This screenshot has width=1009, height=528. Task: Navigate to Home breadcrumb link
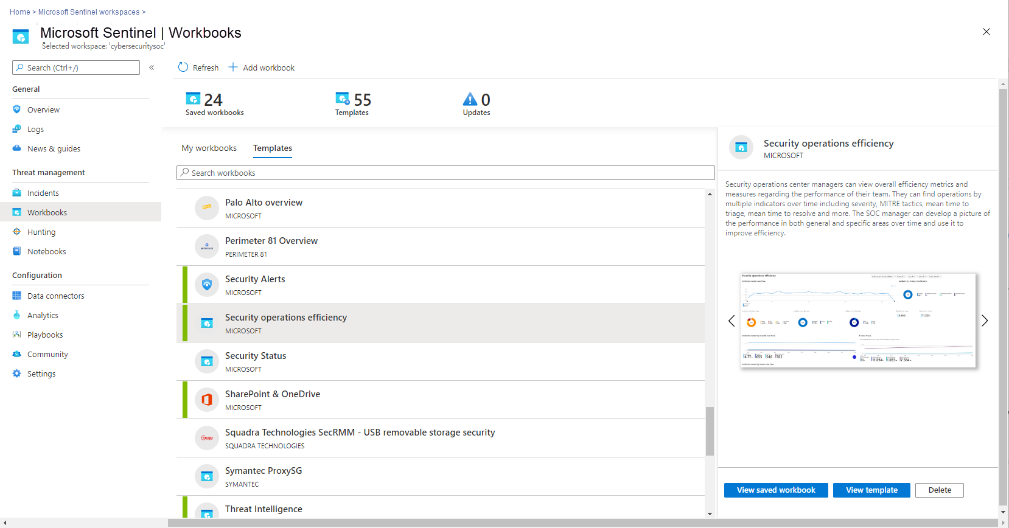[19, 12]
